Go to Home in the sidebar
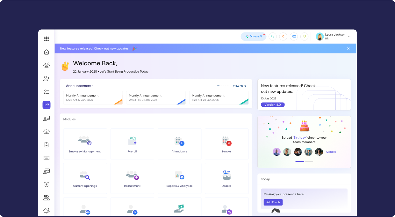This screenshot has height=217, width=395. 47,52
